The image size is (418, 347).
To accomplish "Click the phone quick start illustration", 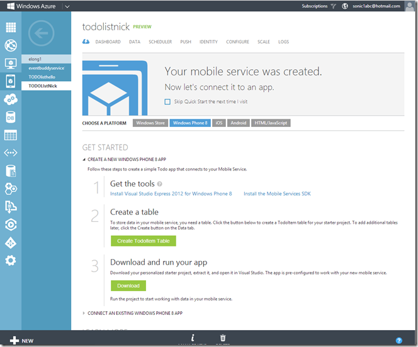I will click(115, 88).
